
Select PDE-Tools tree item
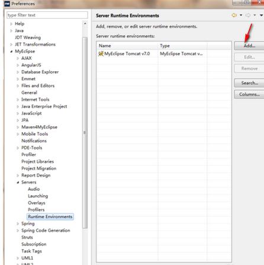pyautogui.click(x=32, y=148)
